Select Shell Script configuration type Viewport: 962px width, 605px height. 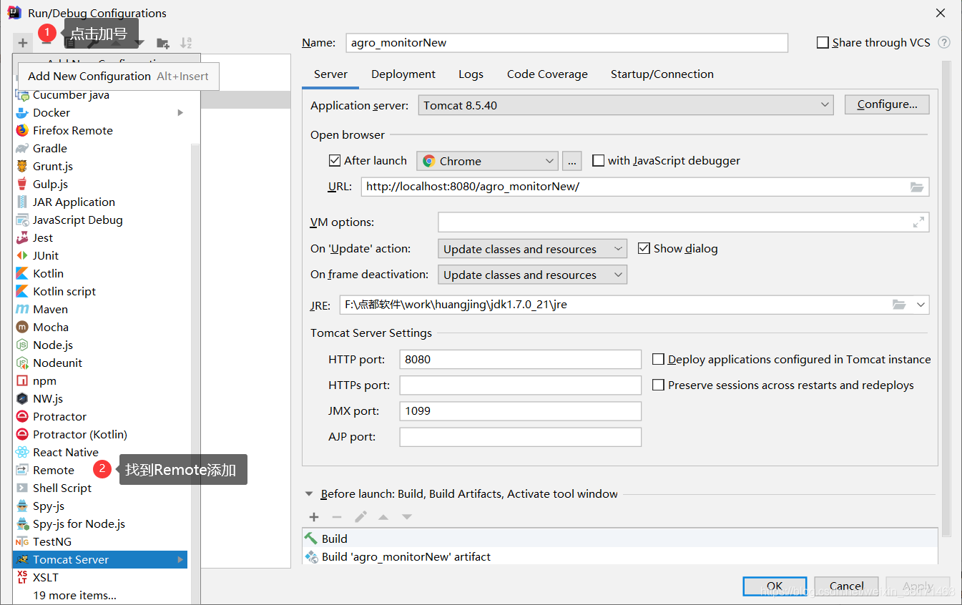99,488
